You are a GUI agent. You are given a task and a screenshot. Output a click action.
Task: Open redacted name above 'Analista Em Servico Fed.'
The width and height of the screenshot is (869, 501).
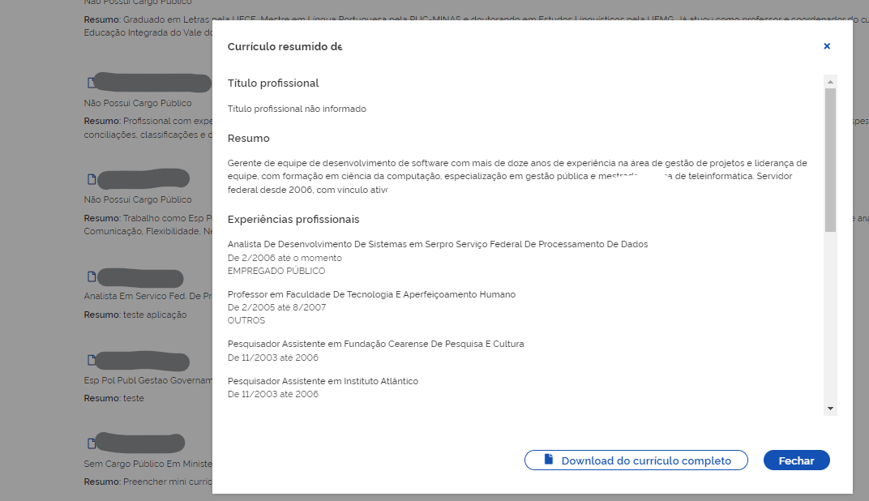[139, 277]
